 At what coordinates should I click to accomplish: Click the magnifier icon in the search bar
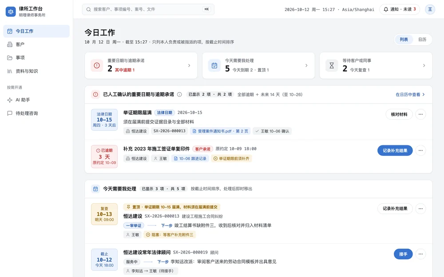[89, 9]
